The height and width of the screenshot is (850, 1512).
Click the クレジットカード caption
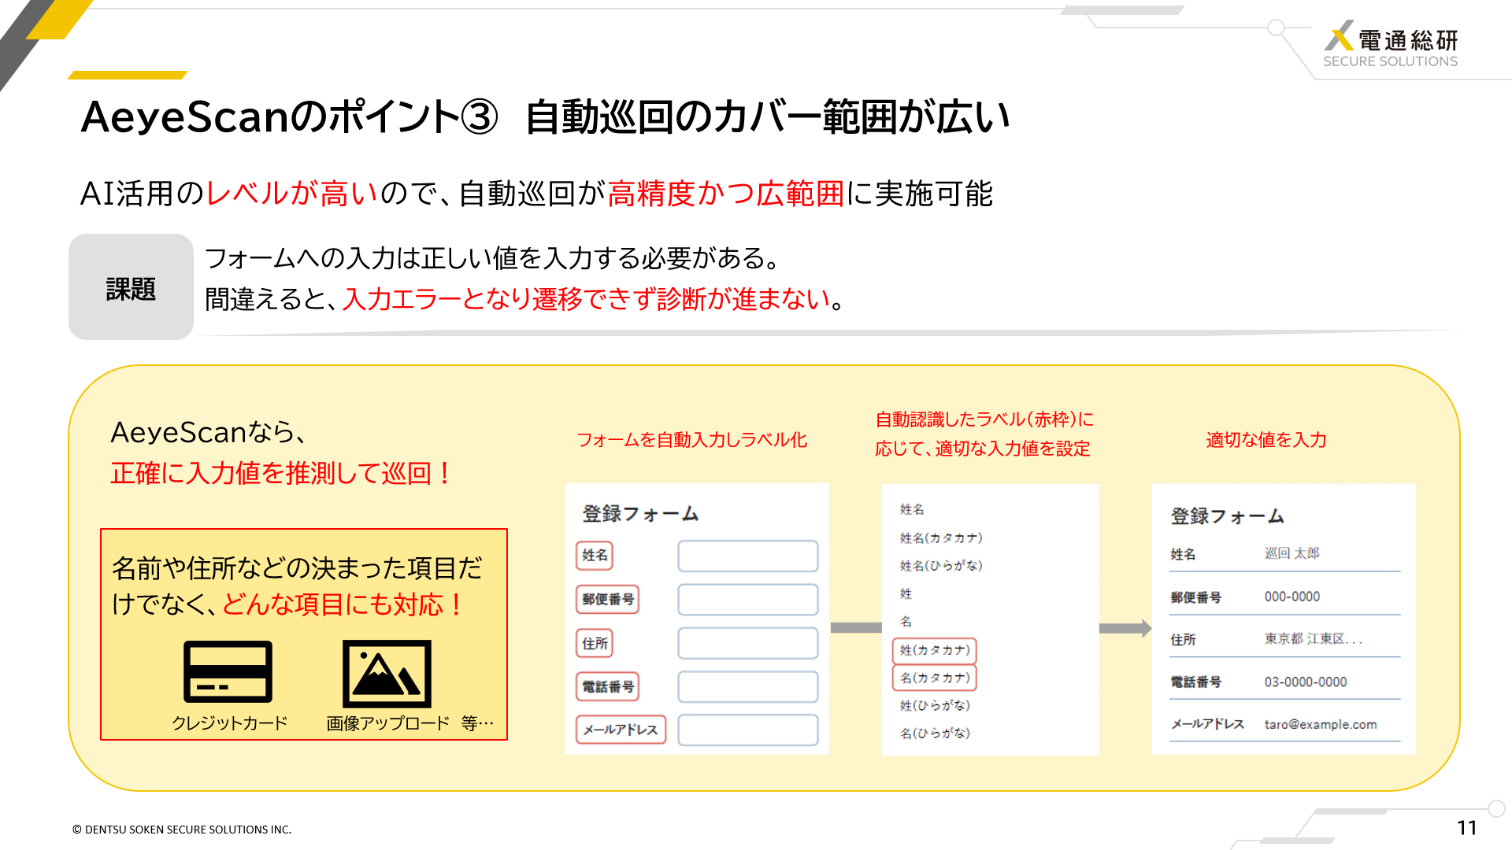coord(229,723)
